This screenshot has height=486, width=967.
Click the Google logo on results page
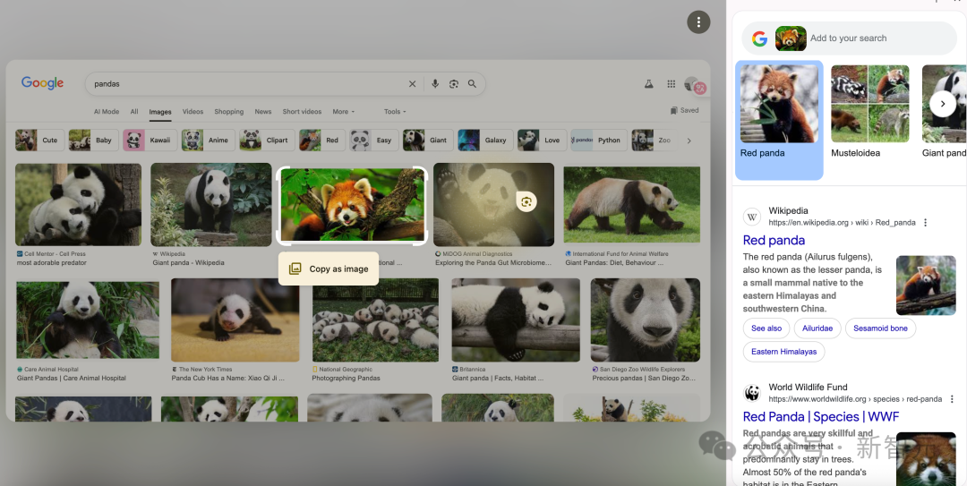coord(43,83)
